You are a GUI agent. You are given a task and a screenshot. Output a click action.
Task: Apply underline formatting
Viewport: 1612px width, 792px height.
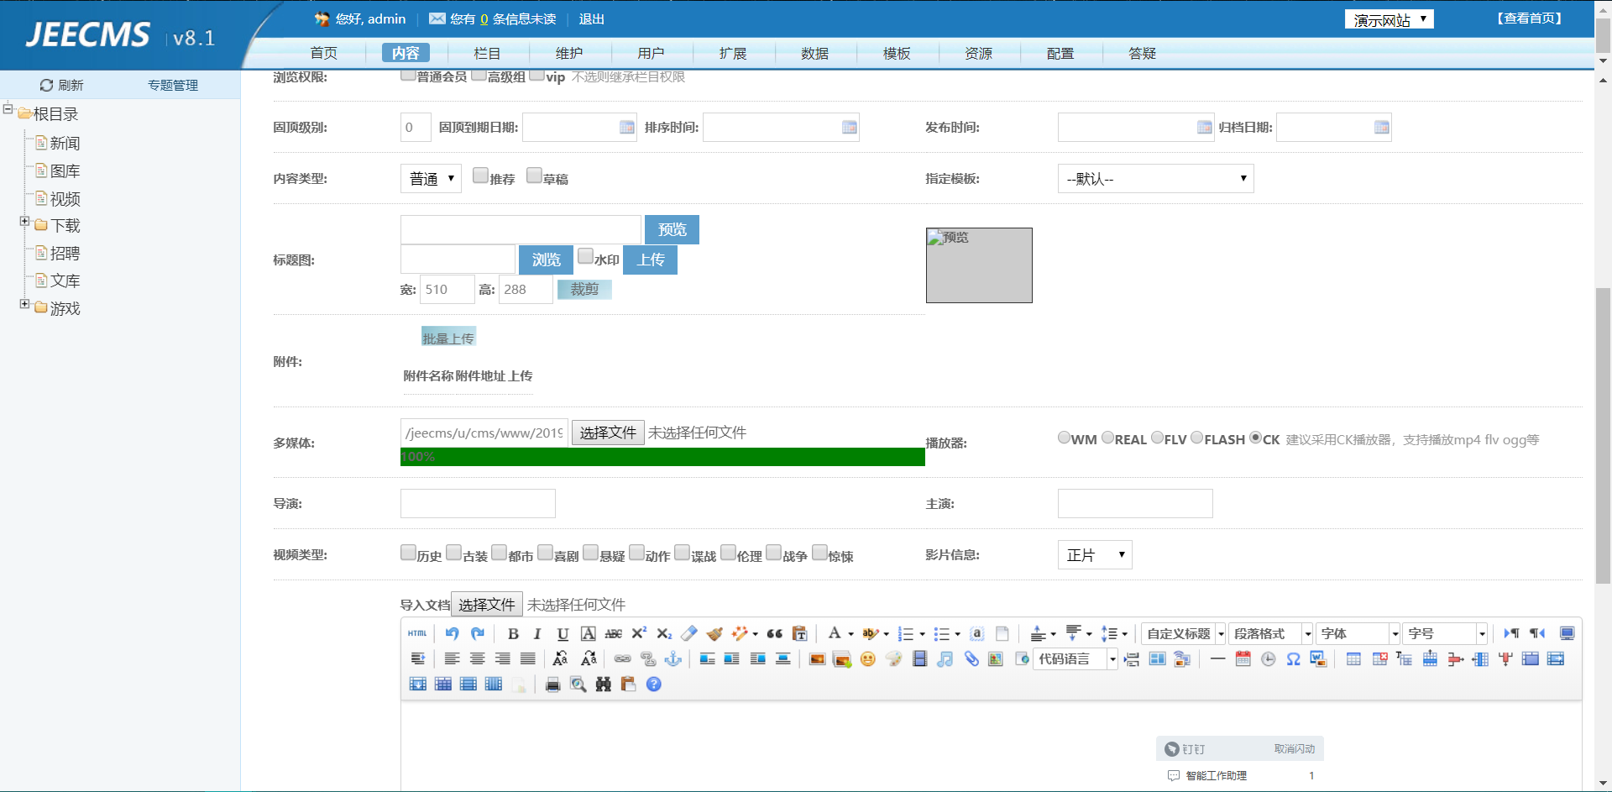(563, 633)
